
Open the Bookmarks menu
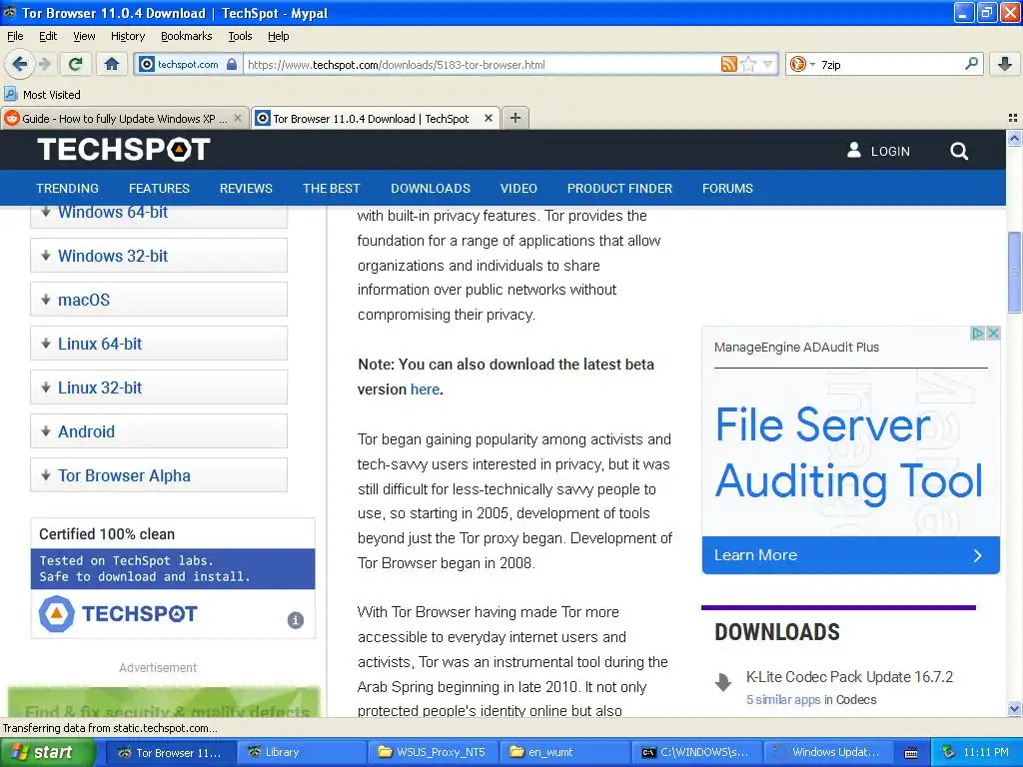(x=186, y=36)
